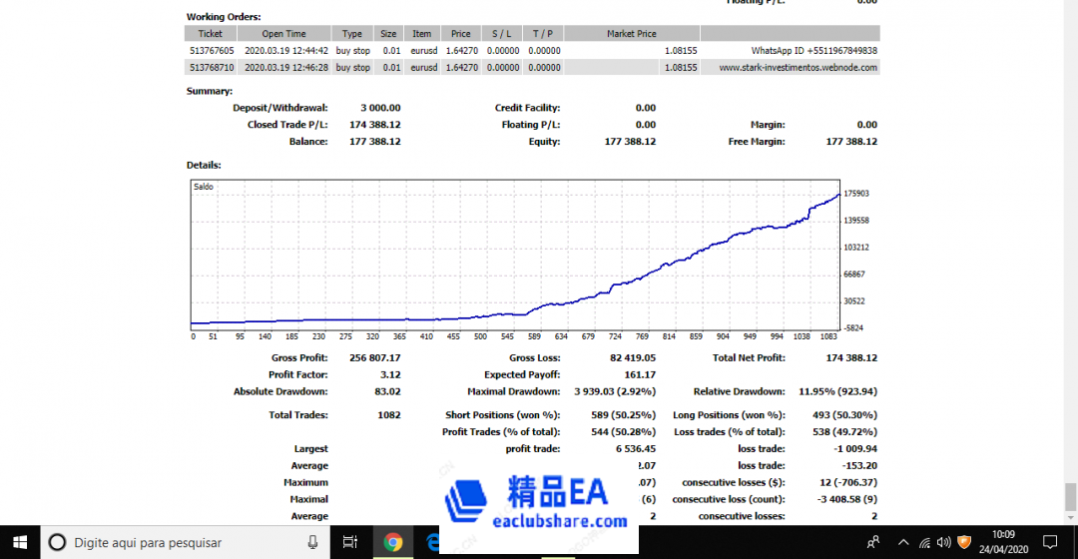Click the vertical scrollbar thumb
This screenshot has height=559, width=1078.
[1070, 495]
